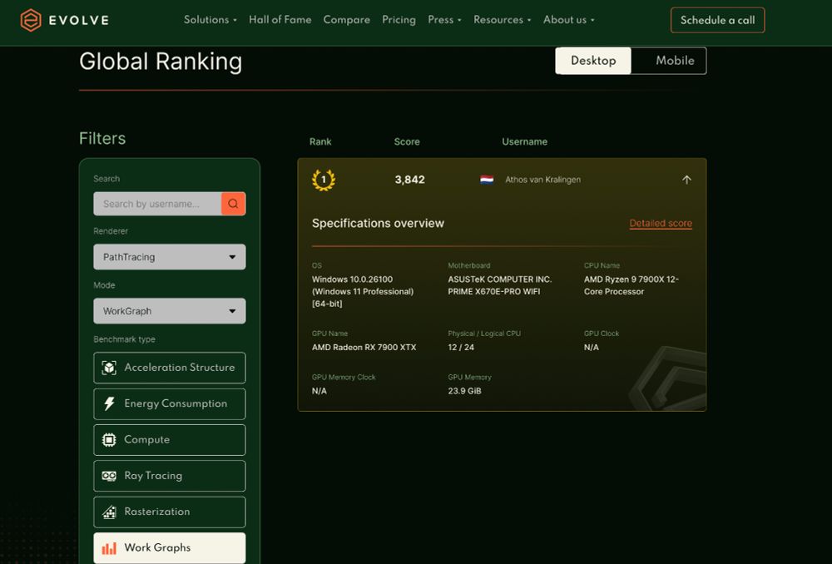Click the Specifications overview heading

click(378, 224)
